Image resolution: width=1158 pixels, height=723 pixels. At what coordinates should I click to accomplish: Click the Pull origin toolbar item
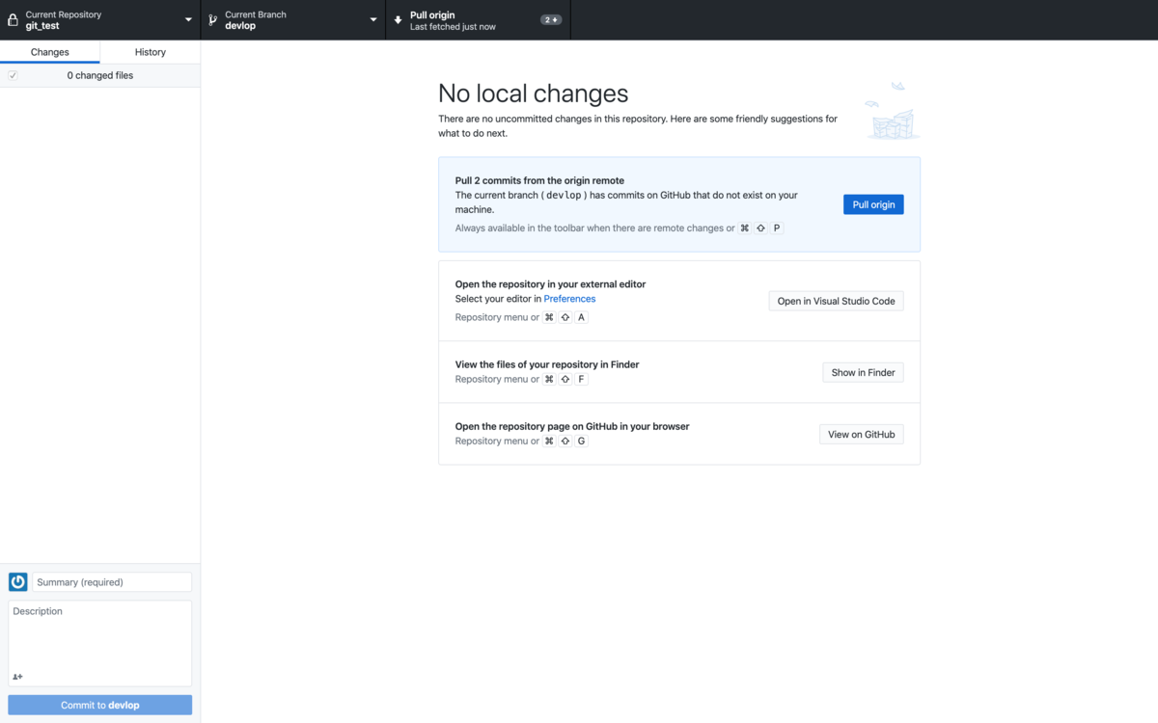tap(478, 20)
